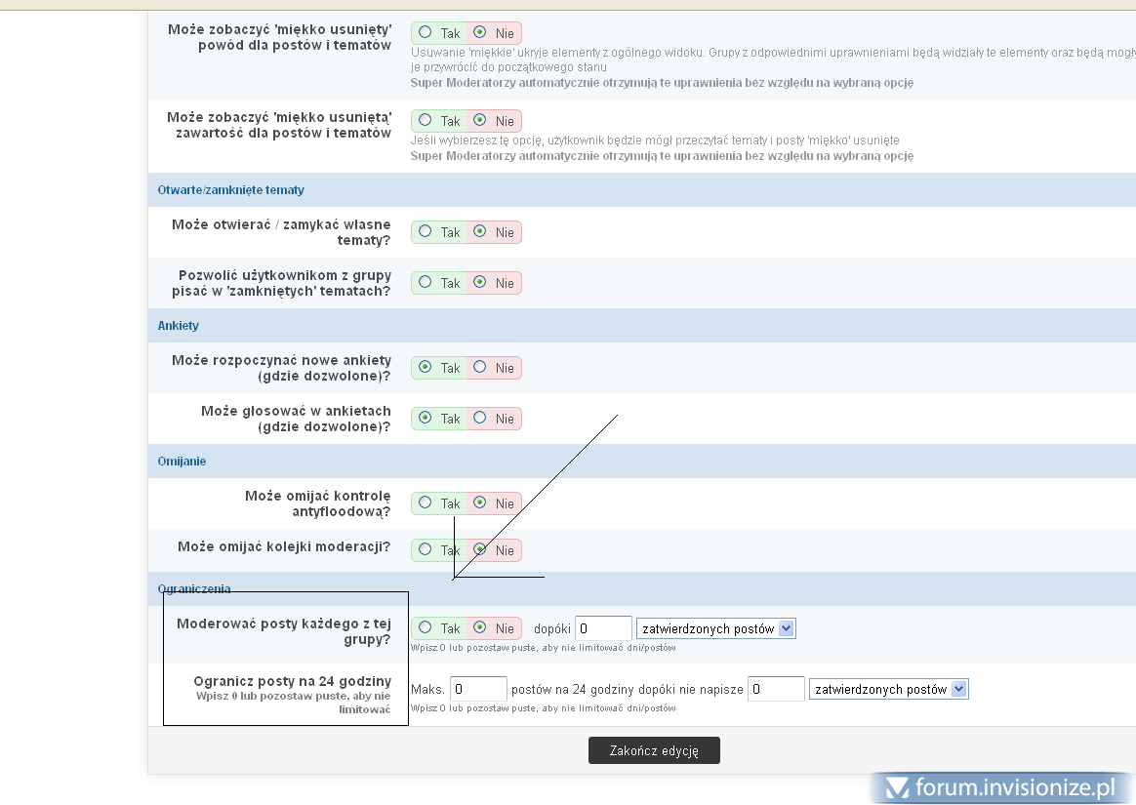
Task: Allow posting in closed topics with Tak
Action: [426, 282]
